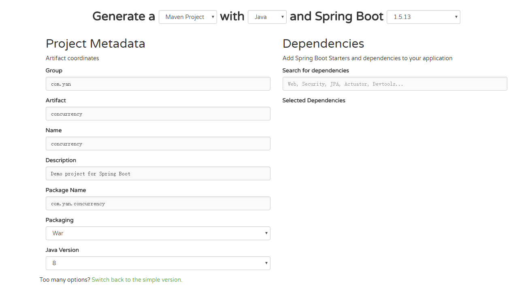Focus the Search for dependencies box
528x287 pixels.
[395, 84]
